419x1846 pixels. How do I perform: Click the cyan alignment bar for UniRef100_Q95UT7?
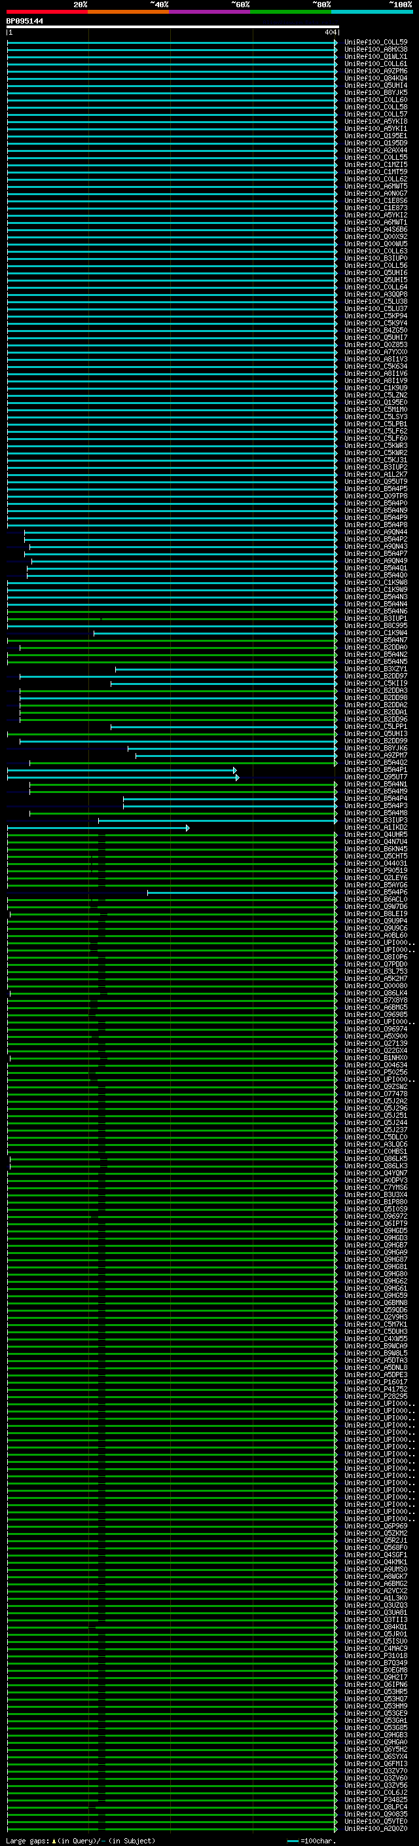pos(122,777)
